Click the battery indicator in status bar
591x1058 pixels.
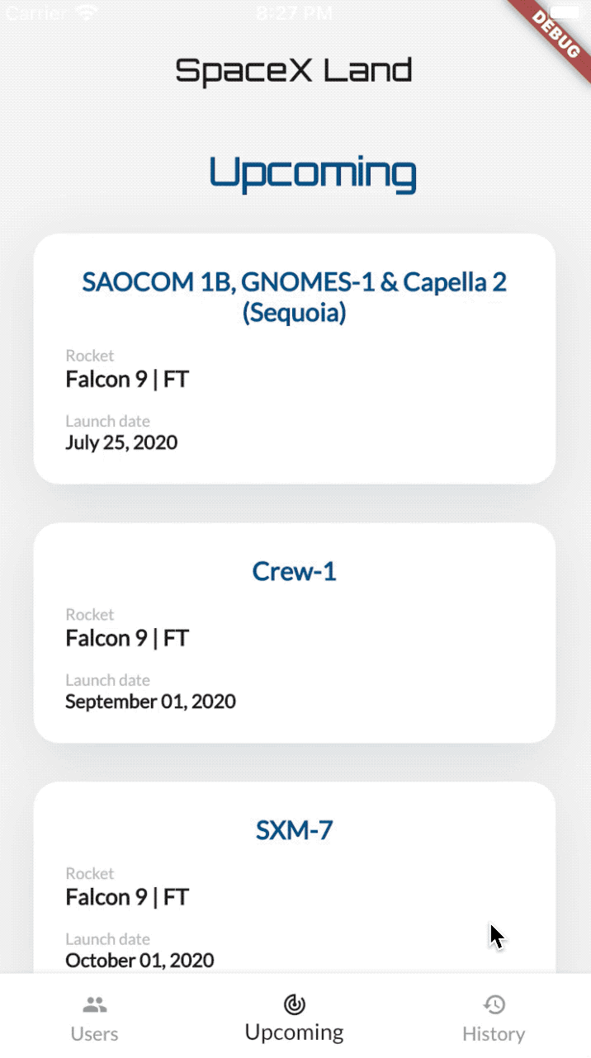pyautogui.click(x=565, y=12)
